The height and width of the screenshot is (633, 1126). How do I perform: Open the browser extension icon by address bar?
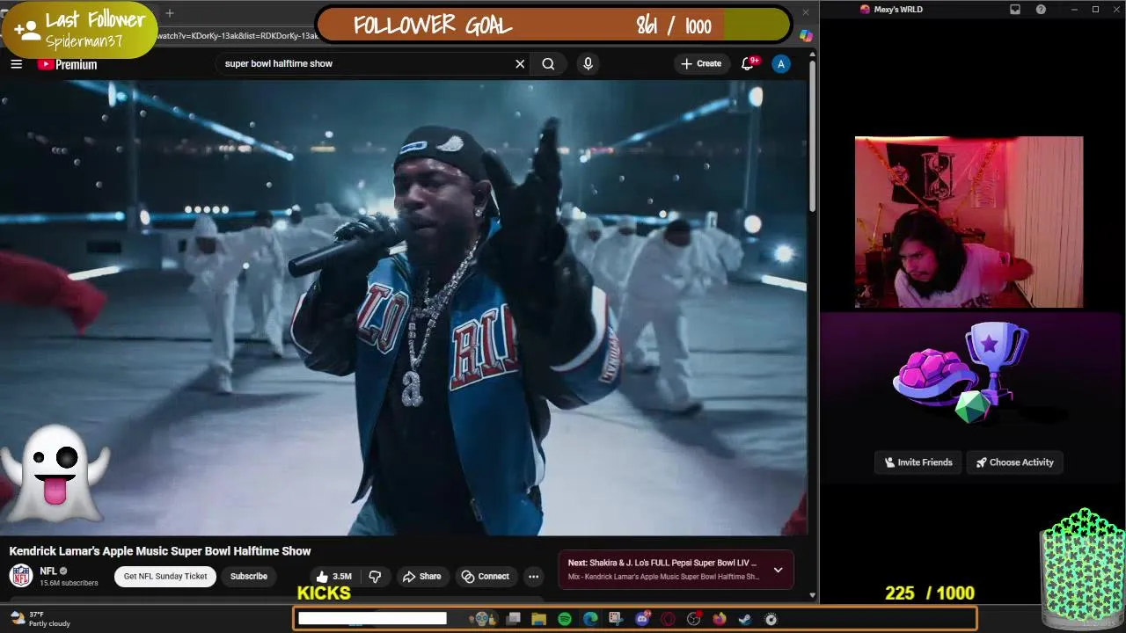pos(806,36)
